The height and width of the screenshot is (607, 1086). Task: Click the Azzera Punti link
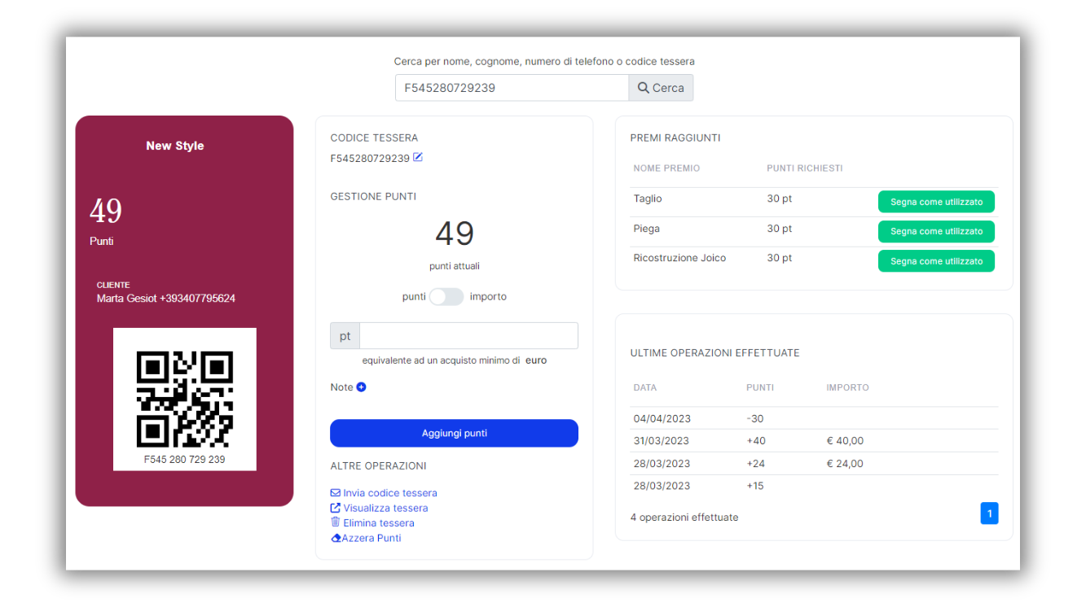[x=372, y=538]
